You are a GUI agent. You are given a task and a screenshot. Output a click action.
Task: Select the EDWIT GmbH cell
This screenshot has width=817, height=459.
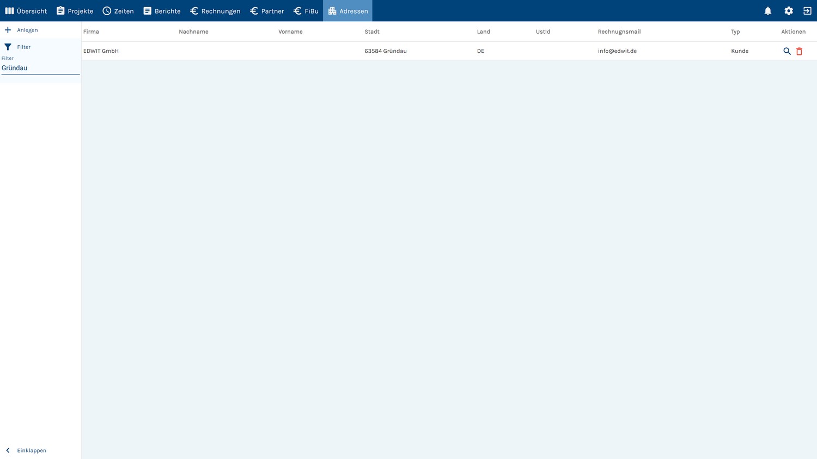point(101,51)
